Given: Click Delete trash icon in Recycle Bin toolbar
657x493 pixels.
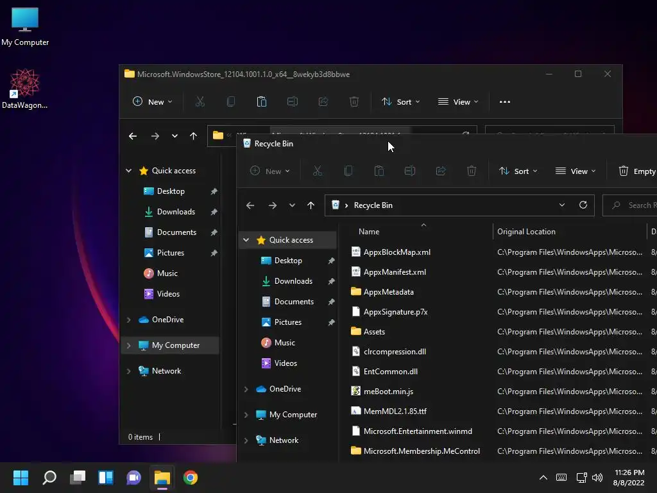Looking at the screenshot, I should coord(472,171).
